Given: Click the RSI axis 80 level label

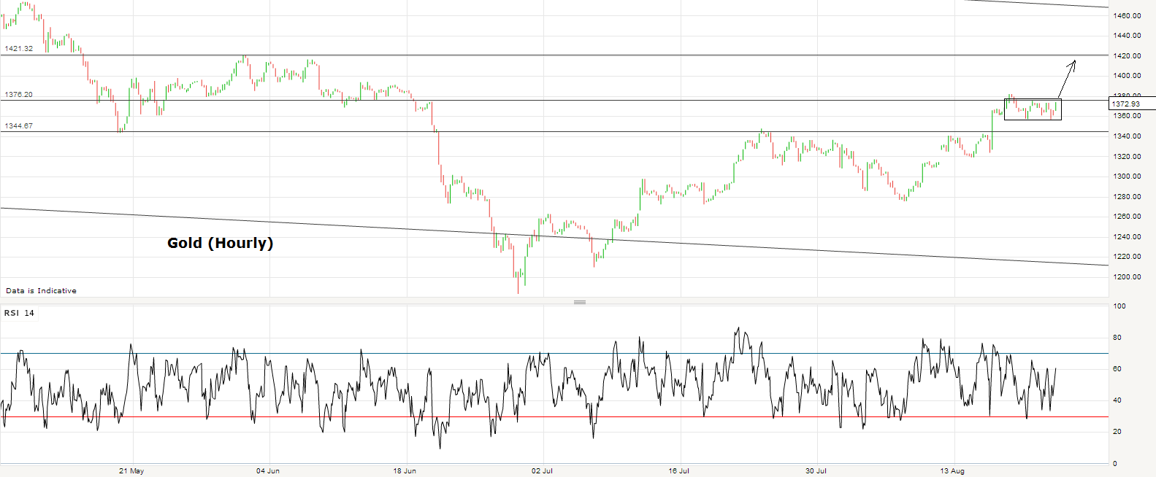Looking at the screenshot, I should pos(1117,338).
